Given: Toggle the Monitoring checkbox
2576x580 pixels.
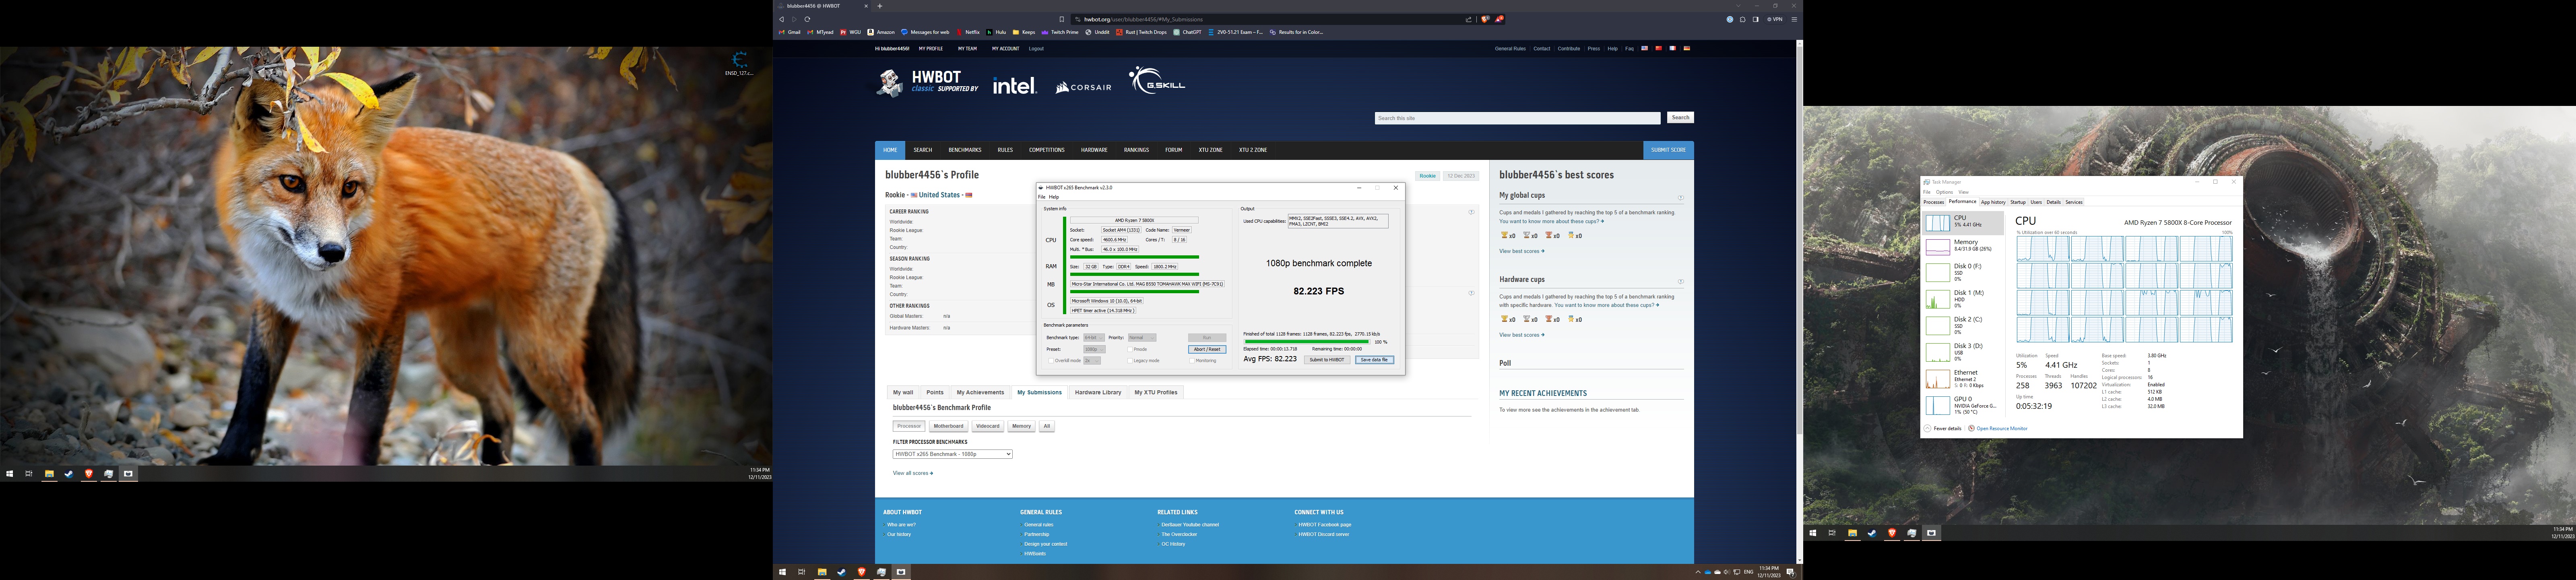Looking at the screenshot, I should pos(1192,360).
